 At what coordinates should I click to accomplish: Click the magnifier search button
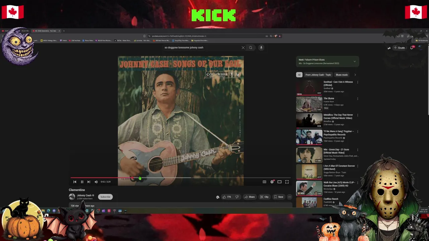250,48
